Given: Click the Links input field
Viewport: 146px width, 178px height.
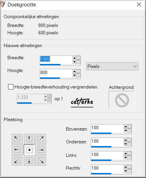Looking at the screenshot, I should tap(107, 155).
